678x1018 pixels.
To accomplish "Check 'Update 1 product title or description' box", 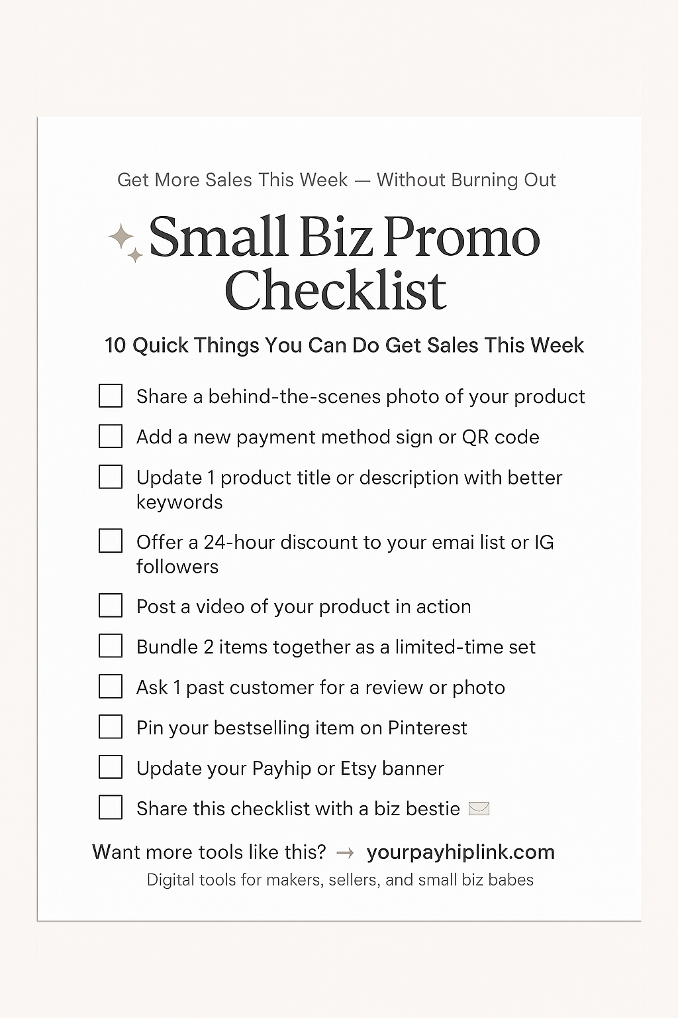I will click(x=111, y=477).
